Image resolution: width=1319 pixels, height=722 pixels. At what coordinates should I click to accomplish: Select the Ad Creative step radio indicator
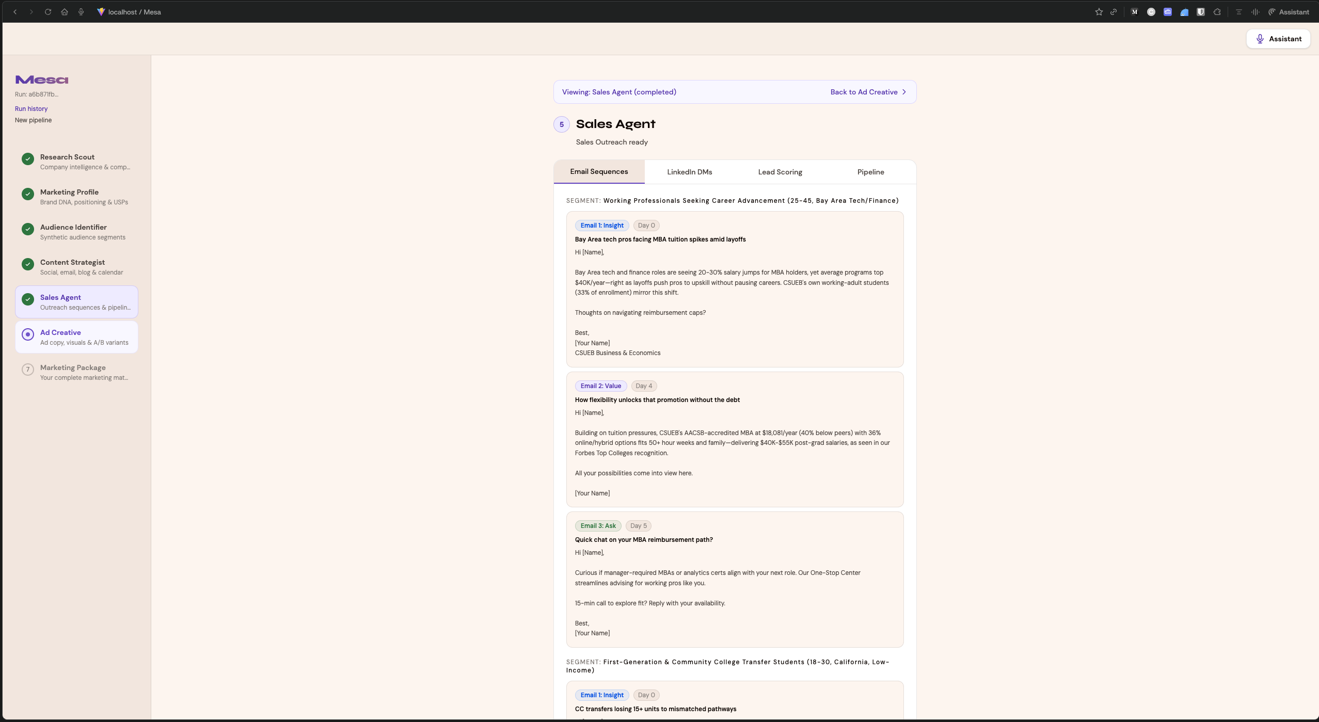click(28, 334)
